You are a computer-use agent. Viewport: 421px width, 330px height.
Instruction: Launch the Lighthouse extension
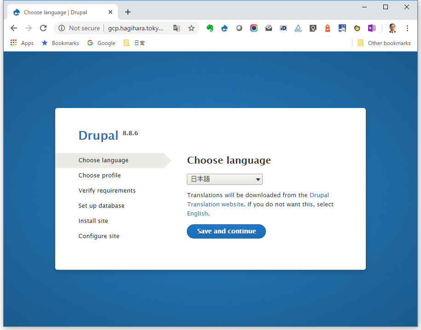pyautogui.click(x=328, y=28)
